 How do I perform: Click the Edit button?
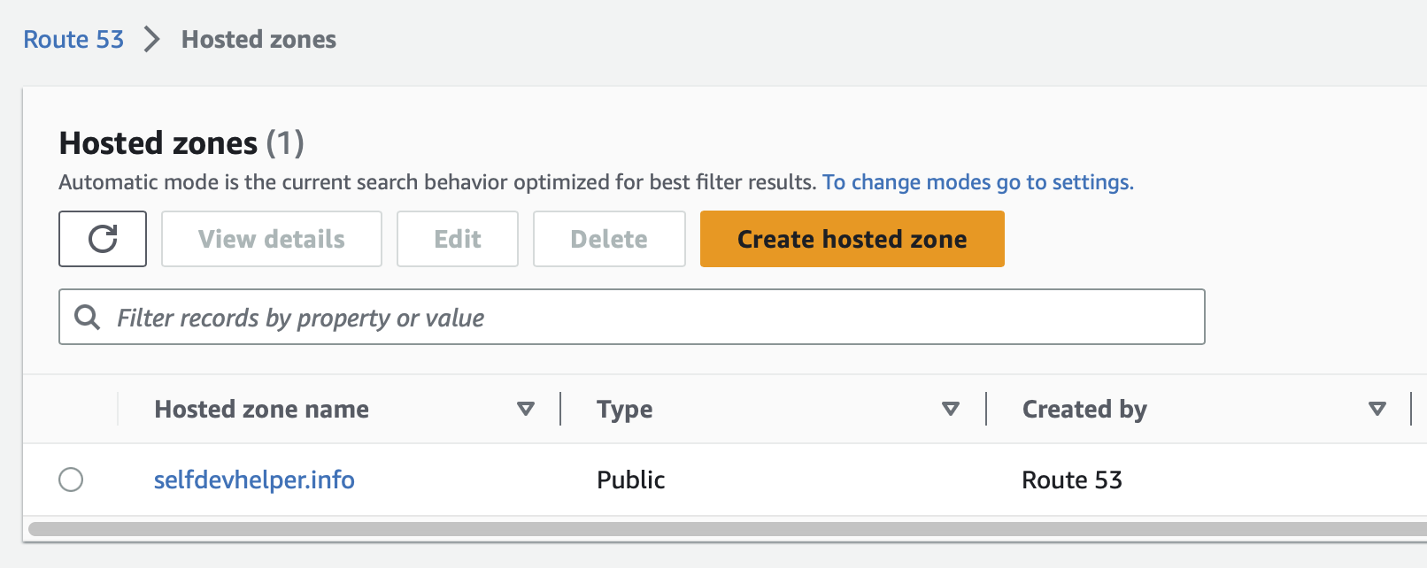coord(458,239)
